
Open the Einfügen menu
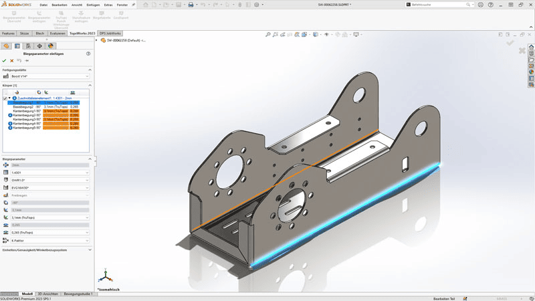tap(92, 5)
